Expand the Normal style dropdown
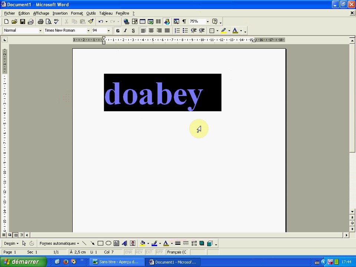Viewport: 356px width, 267px height. point(40,31)
